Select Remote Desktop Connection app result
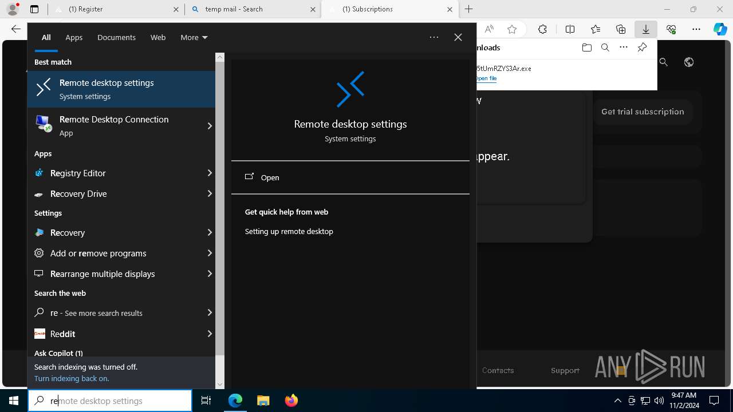 tap(114, 125)
